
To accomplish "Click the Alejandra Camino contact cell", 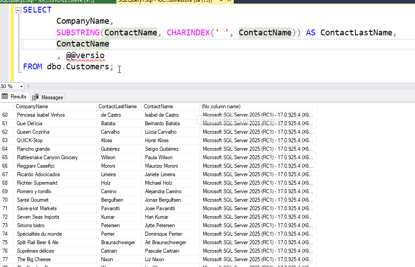I will (163, 191).
